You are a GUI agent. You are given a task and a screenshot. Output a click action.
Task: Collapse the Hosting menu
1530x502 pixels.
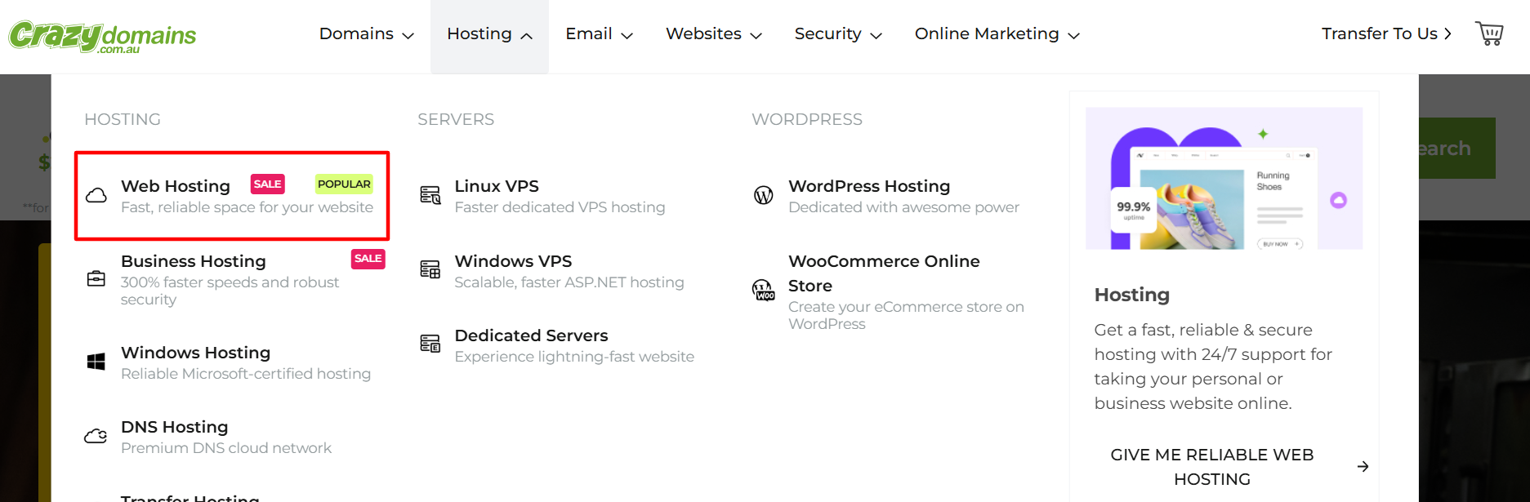(x=489, y=34)
